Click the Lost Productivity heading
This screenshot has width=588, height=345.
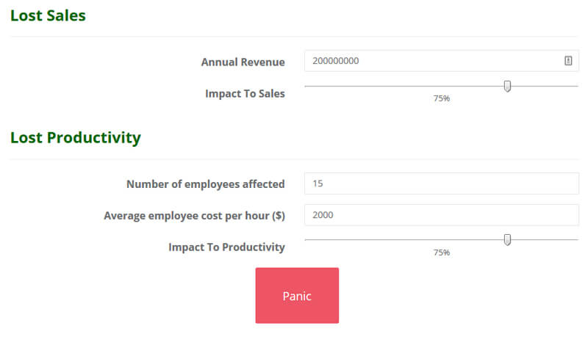[x=75, y=137]
